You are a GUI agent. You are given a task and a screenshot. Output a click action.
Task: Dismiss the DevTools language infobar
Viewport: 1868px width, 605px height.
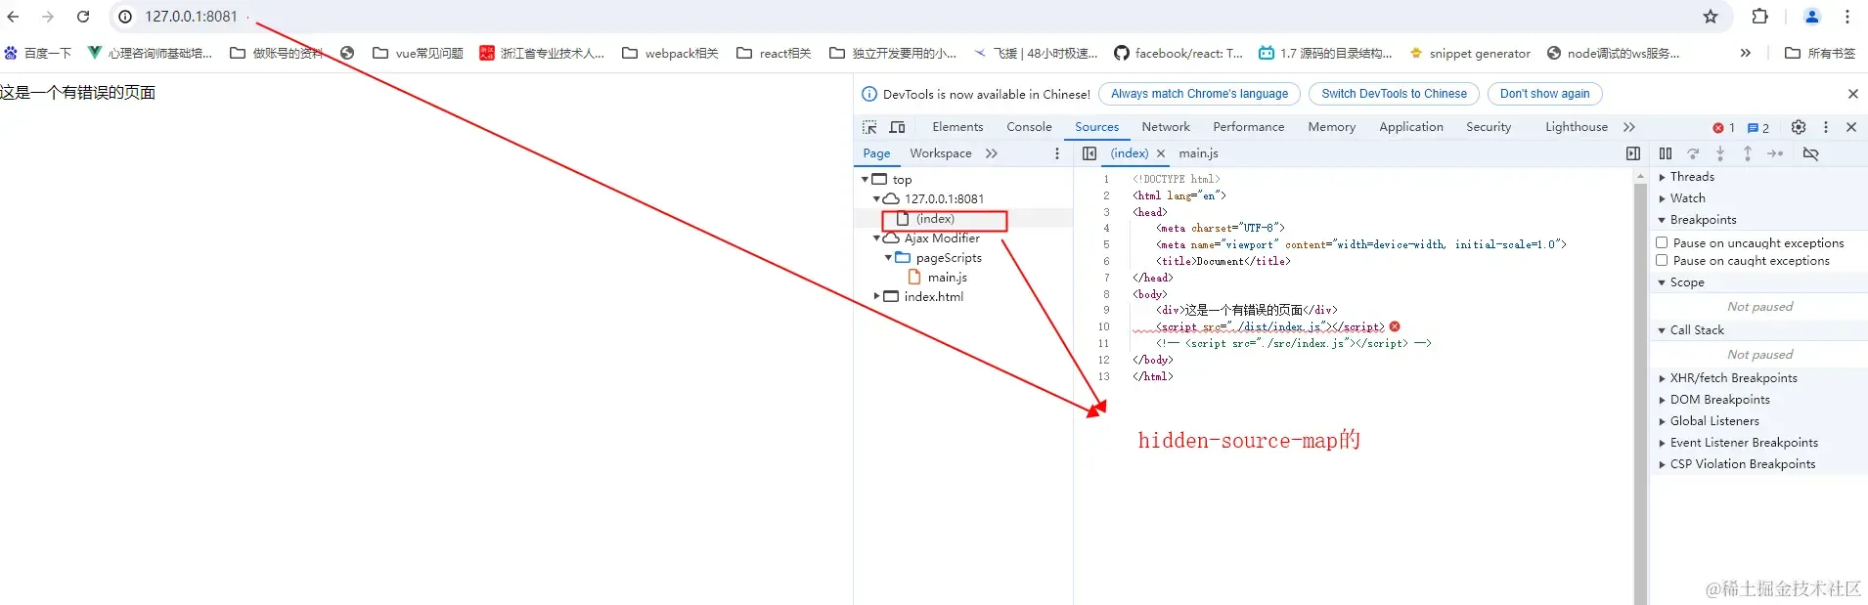coord(1853,94)
